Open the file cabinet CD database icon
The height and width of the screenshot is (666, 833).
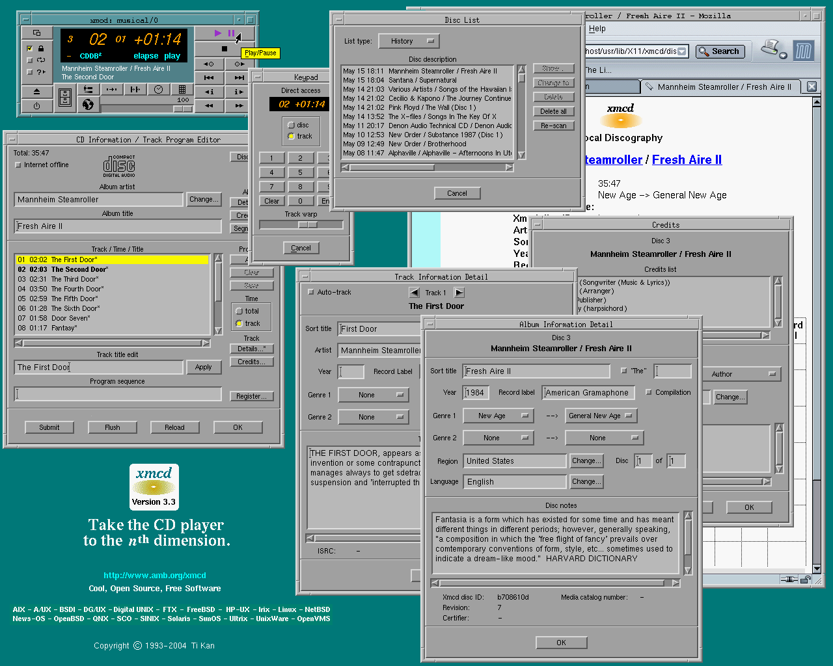pos(64,98)
